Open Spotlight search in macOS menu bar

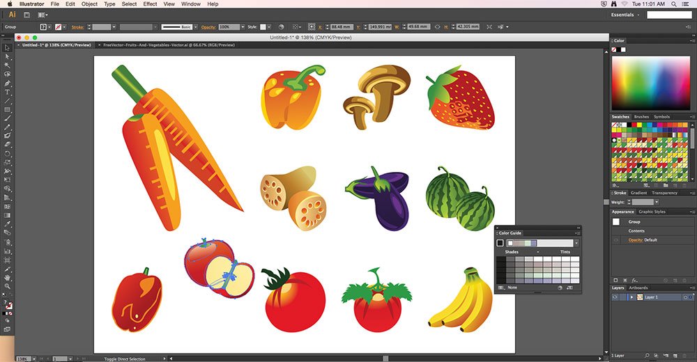pos(674,4)
